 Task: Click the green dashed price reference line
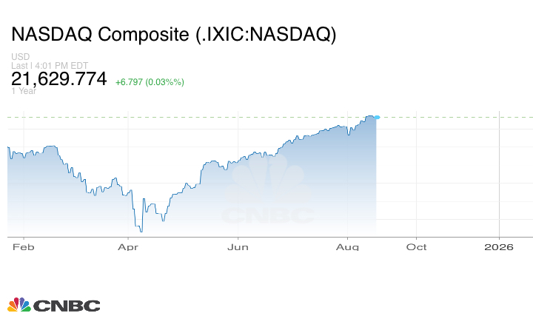pos(444,117)
